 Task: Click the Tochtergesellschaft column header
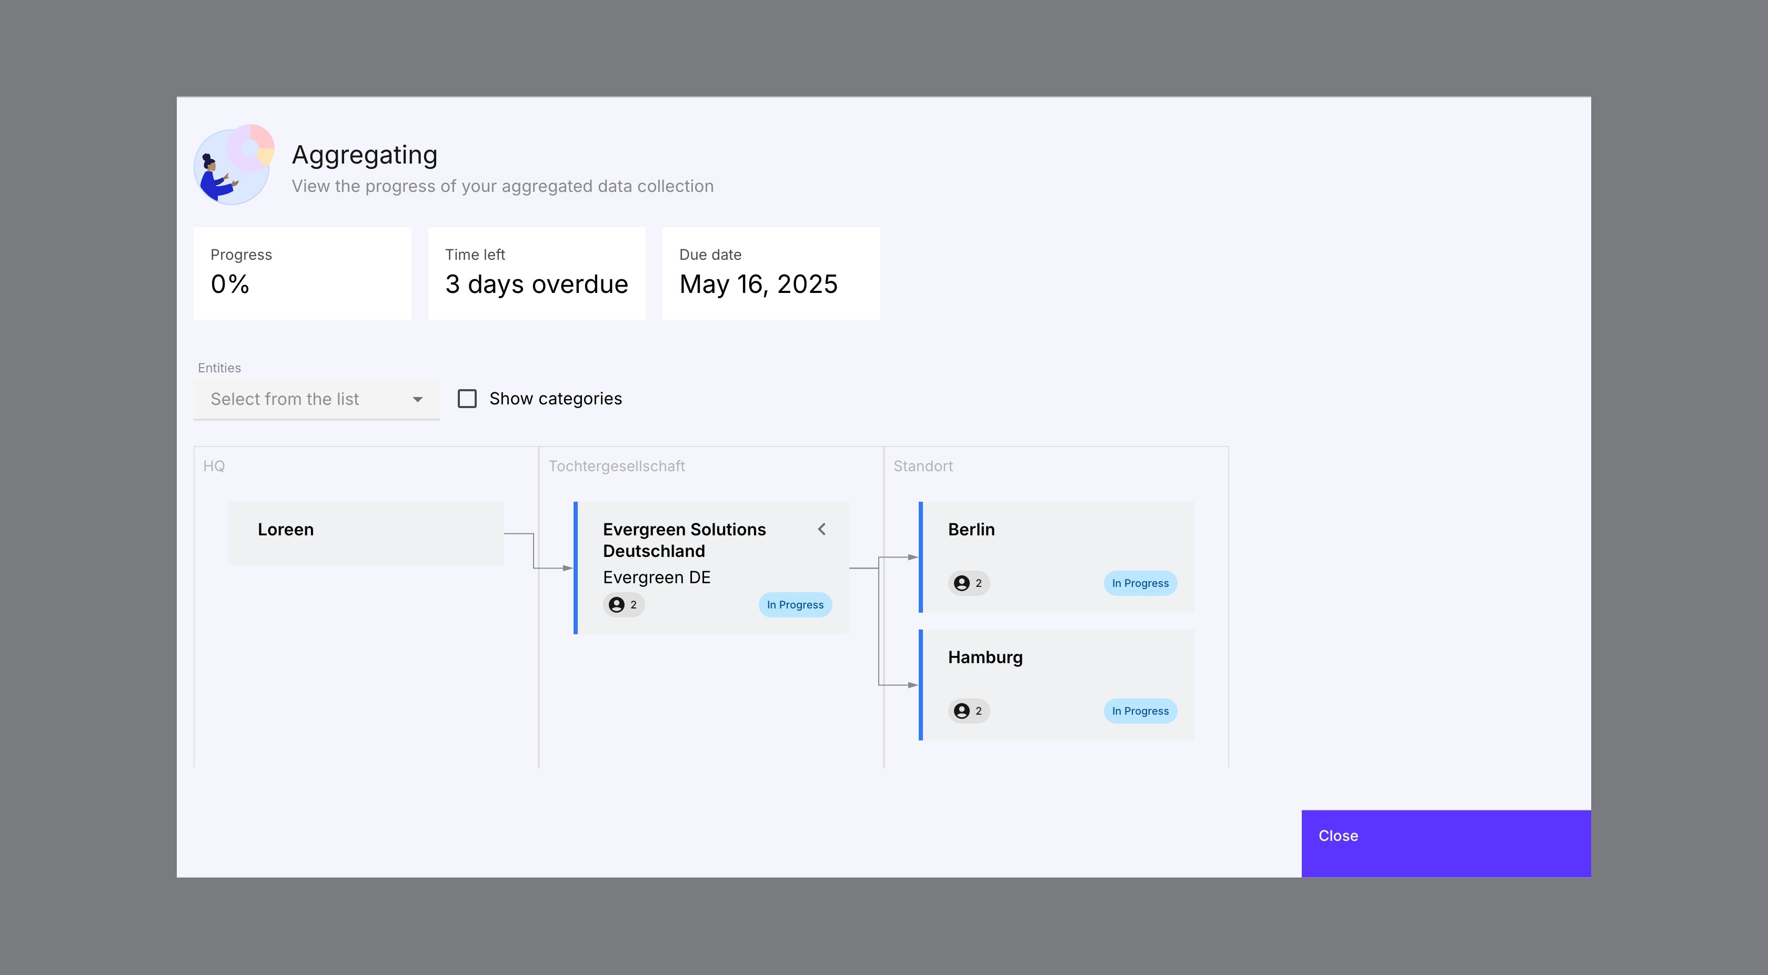pyautogui.click(x=616, y=466)
